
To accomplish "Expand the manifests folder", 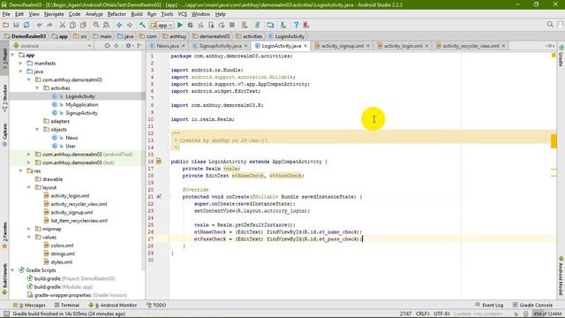I will (21, 63).
